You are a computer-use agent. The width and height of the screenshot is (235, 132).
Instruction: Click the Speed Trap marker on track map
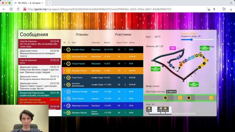coord(173,48)
